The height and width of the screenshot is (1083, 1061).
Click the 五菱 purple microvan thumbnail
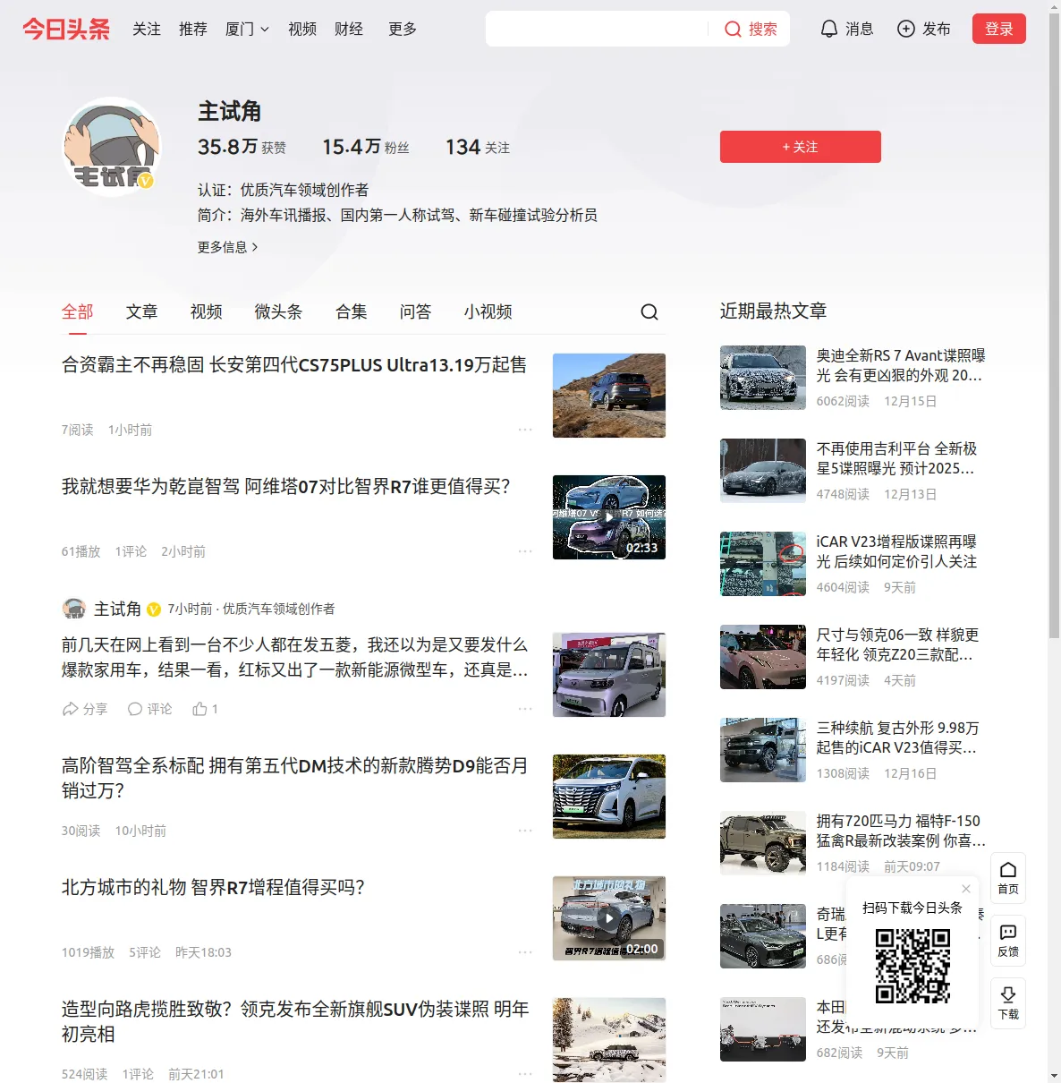coord(609,675)
